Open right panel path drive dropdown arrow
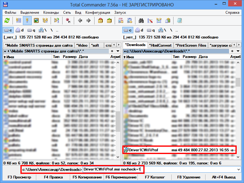244x183 pixels. click(x=125, y=51)
